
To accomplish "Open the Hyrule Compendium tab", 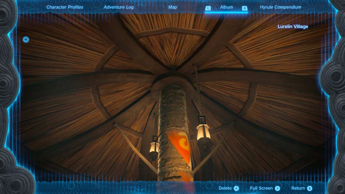I will pyautogui.click(x=280, y=7).
